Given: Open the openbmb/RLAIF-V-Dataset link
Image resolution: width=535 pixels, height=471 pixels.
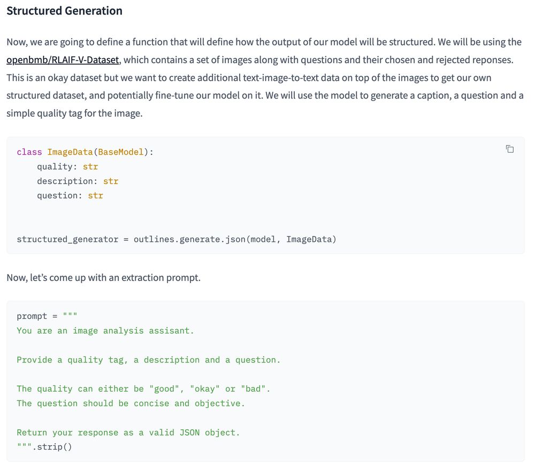Looking at the screenshot, I should [63, 60].
